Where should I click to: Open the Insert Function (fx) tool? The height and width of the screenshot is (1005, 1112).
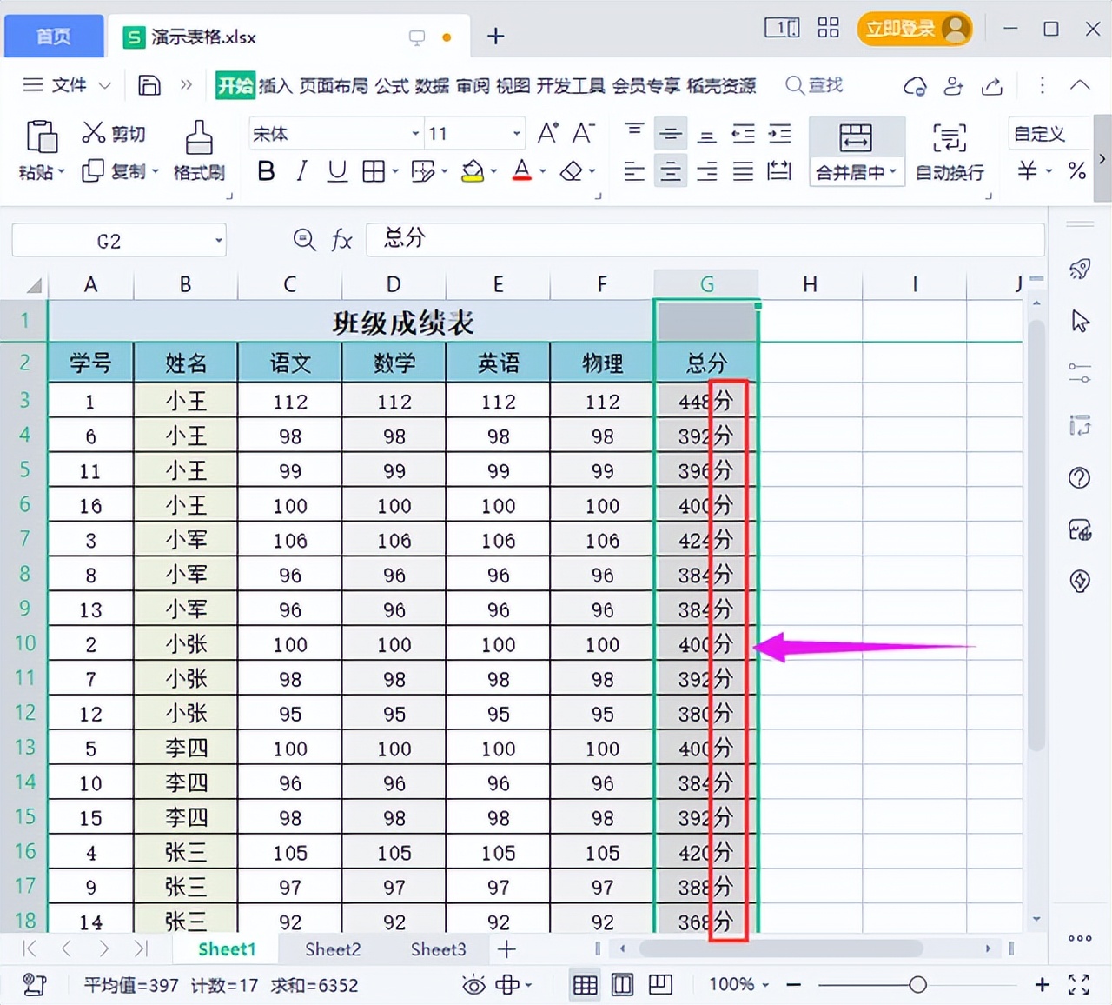click(x=341, y=240)
